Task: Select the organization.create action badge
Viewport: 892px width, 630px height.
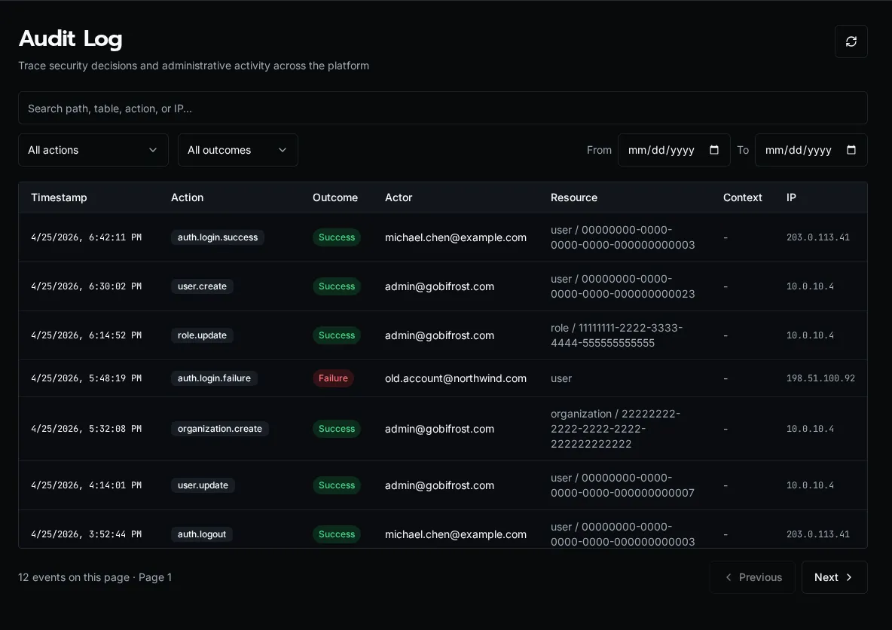Action: [x=219, y=429]
